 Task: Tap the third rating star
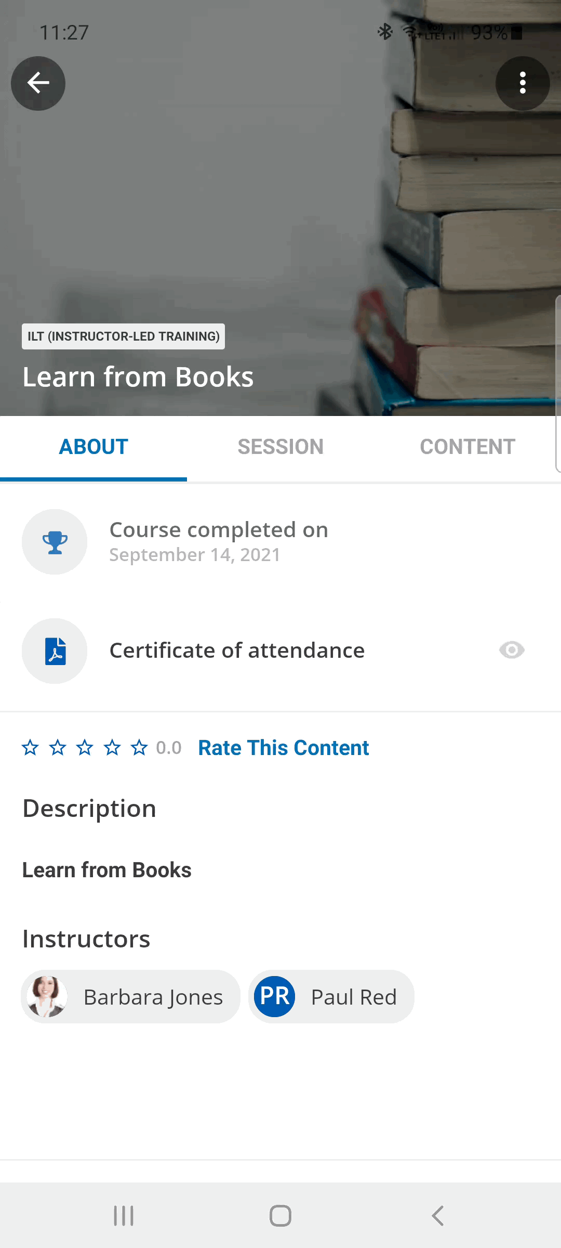click(85, 747)
